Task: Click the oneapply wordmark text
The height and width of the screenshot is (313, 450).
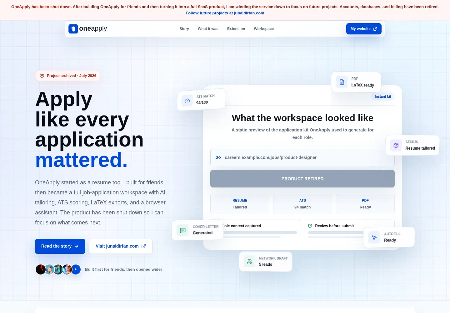Action: (93, 28)
